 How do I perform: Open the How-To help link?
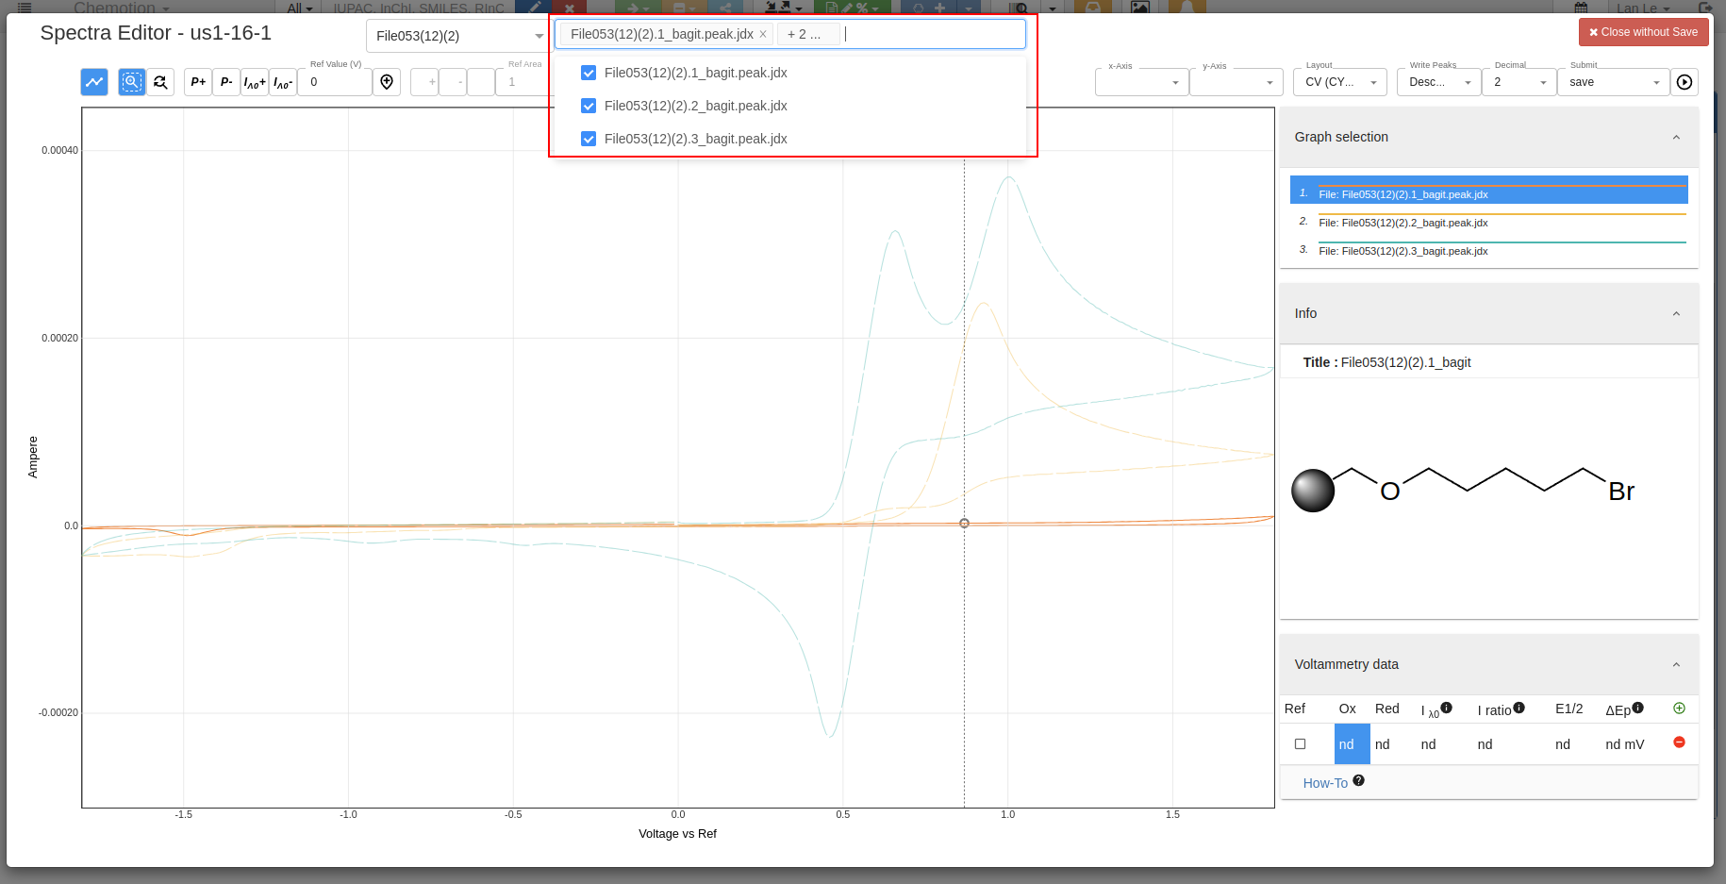click(1324, 782)
